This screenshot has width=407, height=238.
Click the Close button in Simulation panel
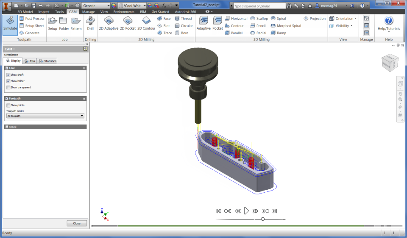pyautogui.click(x=77, y=223)
